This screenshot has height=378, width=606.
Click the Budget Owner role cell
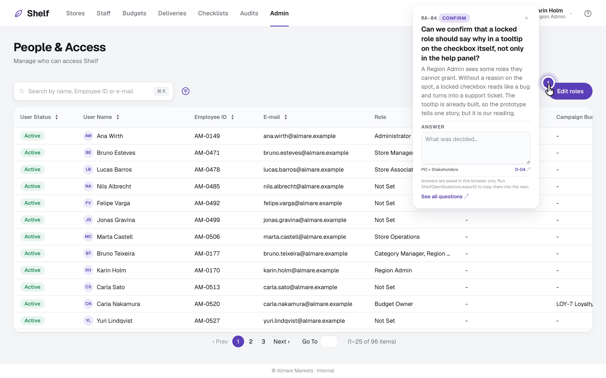tap(394, 304)
